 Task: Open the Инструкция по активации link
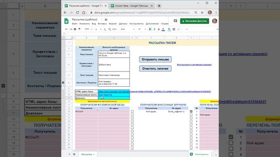click(x=194, y=65)
